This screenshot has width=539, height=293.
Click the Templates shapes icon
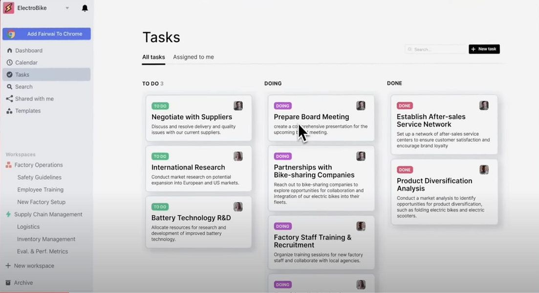(x=9, y=111)
